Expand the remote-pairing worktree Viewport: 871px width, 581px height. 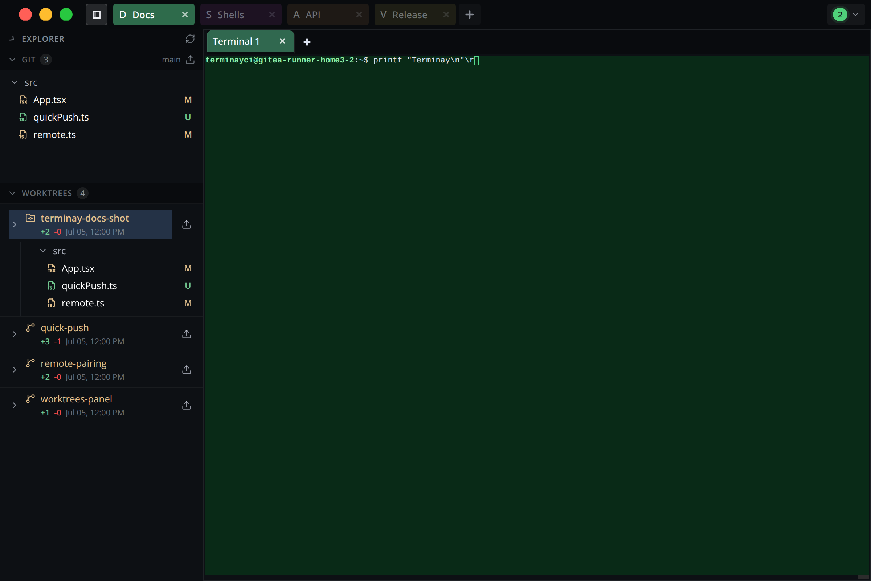15,369
